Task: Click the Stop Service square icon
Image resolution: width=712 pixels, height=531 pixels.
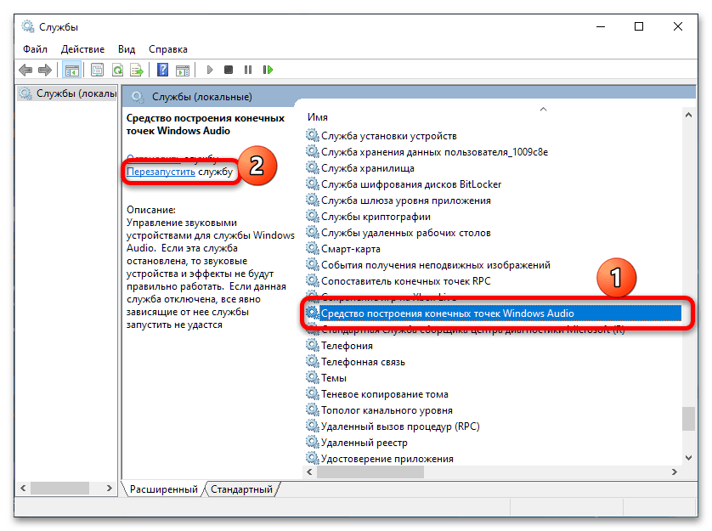Action: pyautogui.click(x=229, y=70)
